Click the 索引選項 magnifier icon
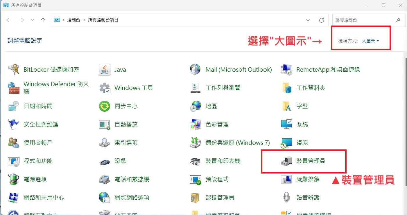This screenshot has width=407, height=215. pos(105,142)
